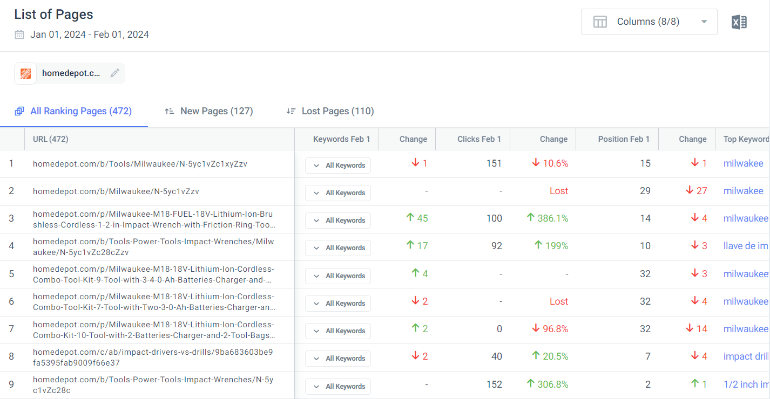Screen dimensions: 770x399
Task: Open the Excel export icon
Action: point(739,22)
